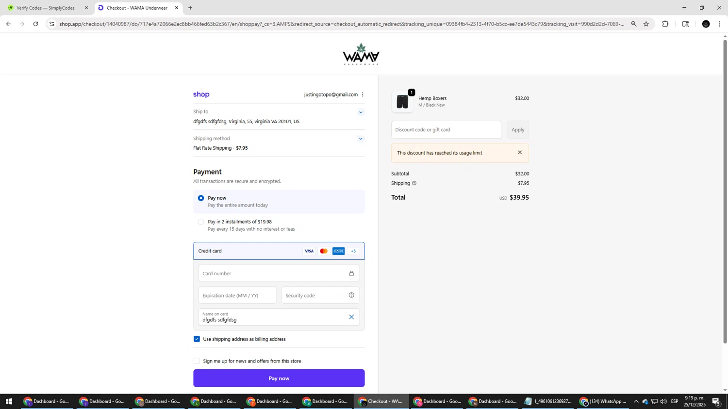
Task: Dismiss the discount usage limit message
Action: point(520,153)
